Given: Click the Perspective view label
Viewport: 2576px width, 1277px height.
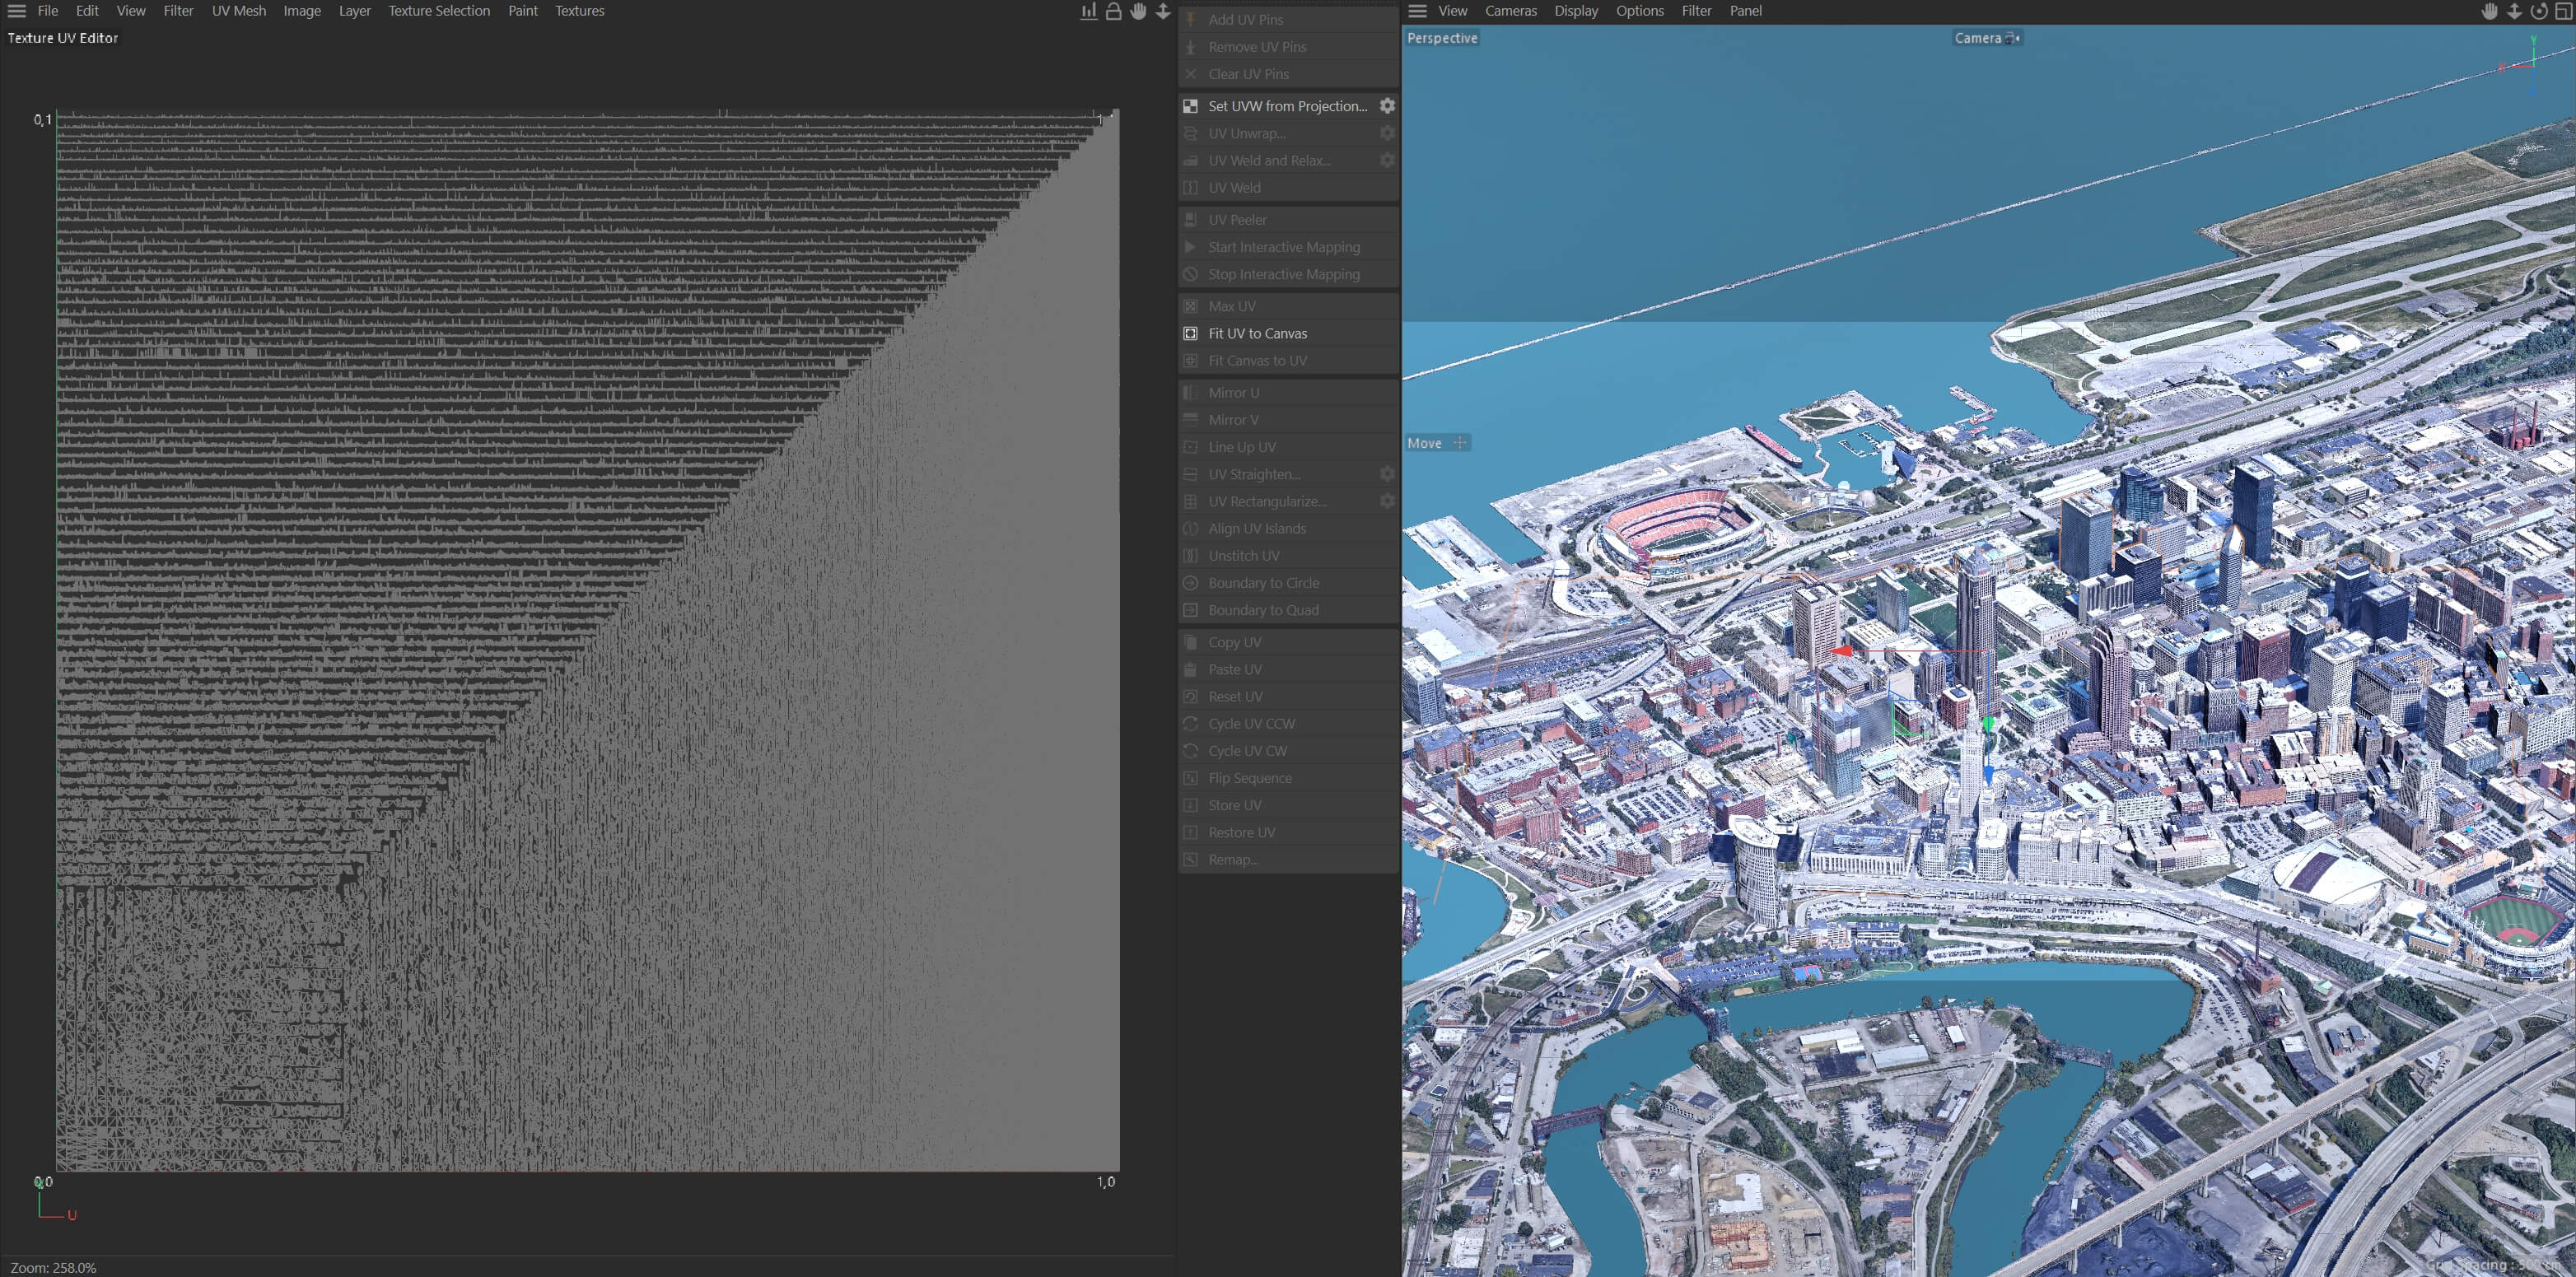Looking at the screenshot, I should (x=1442, y=38).
